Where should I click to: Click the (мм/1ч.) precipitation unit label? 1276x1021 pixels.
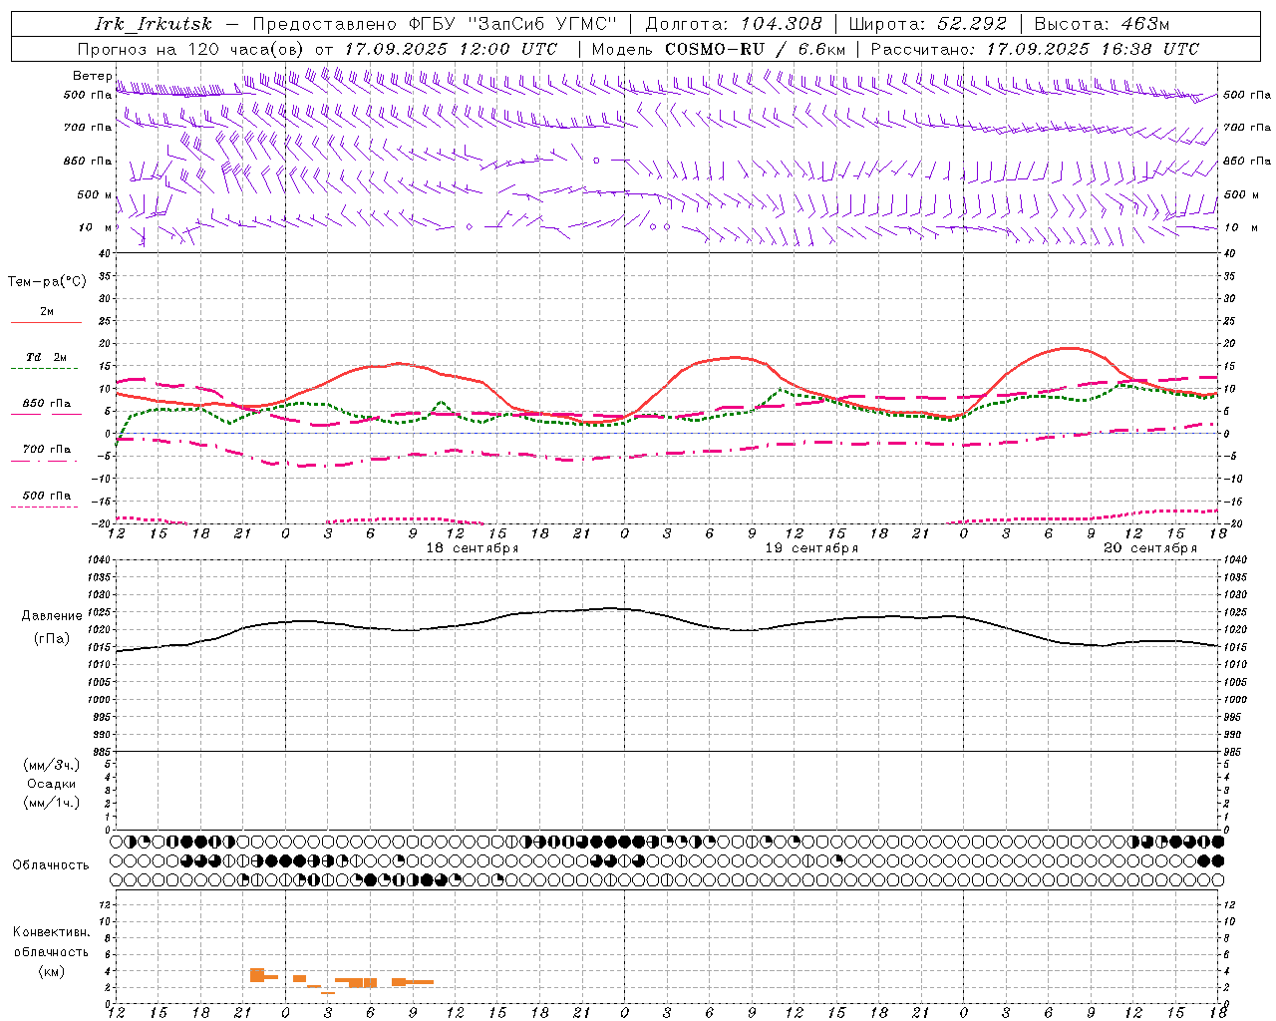point(52,803)
